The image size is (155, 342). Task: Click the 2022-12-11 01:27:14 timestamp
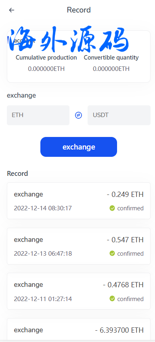tap(43, 299)
